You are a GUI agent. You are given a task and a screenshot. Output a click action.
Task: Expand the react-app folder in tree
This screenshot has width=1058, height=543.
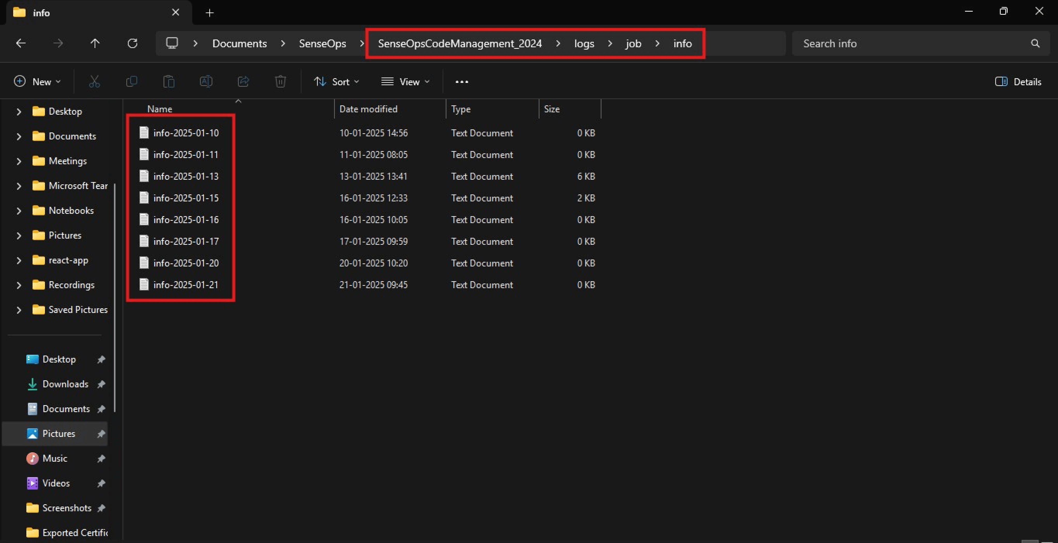point(19,260)
